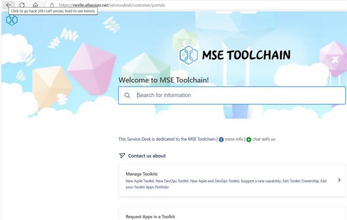Click the nestle.atlassian.net address bar URL
This screenshot has width=347, height=220.
(112, 5)
